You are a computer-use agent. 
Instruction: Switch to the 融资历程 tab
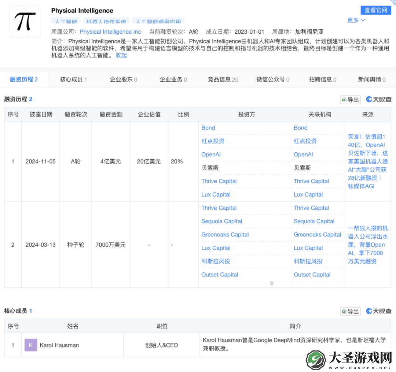click(x=24, y=79)
